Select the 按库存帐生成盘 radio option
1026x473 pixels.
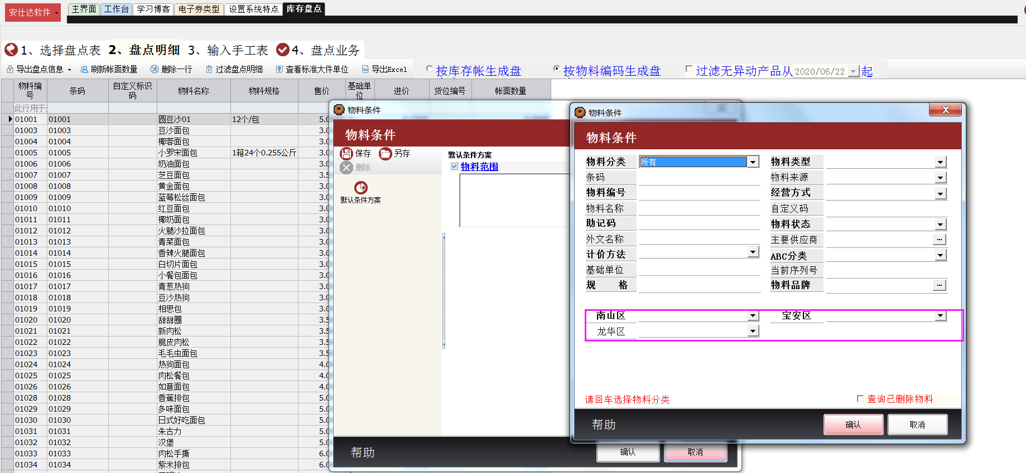coord(429,69)
